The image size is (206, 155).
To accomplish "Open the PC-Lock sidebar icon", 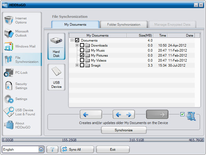I will pyautogui.click(x=8, y=72).
